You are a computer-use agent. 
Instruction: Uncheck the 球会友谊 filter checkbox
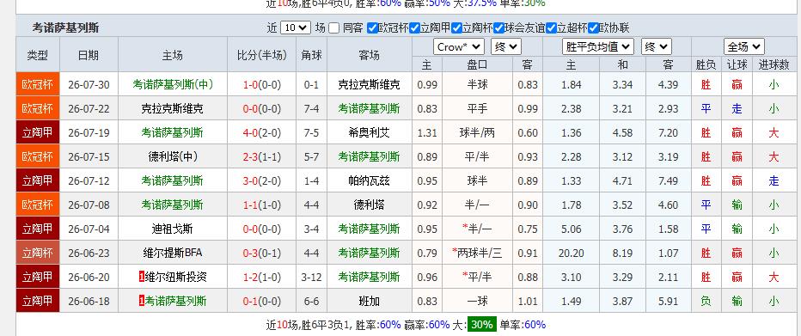(498, 28)
